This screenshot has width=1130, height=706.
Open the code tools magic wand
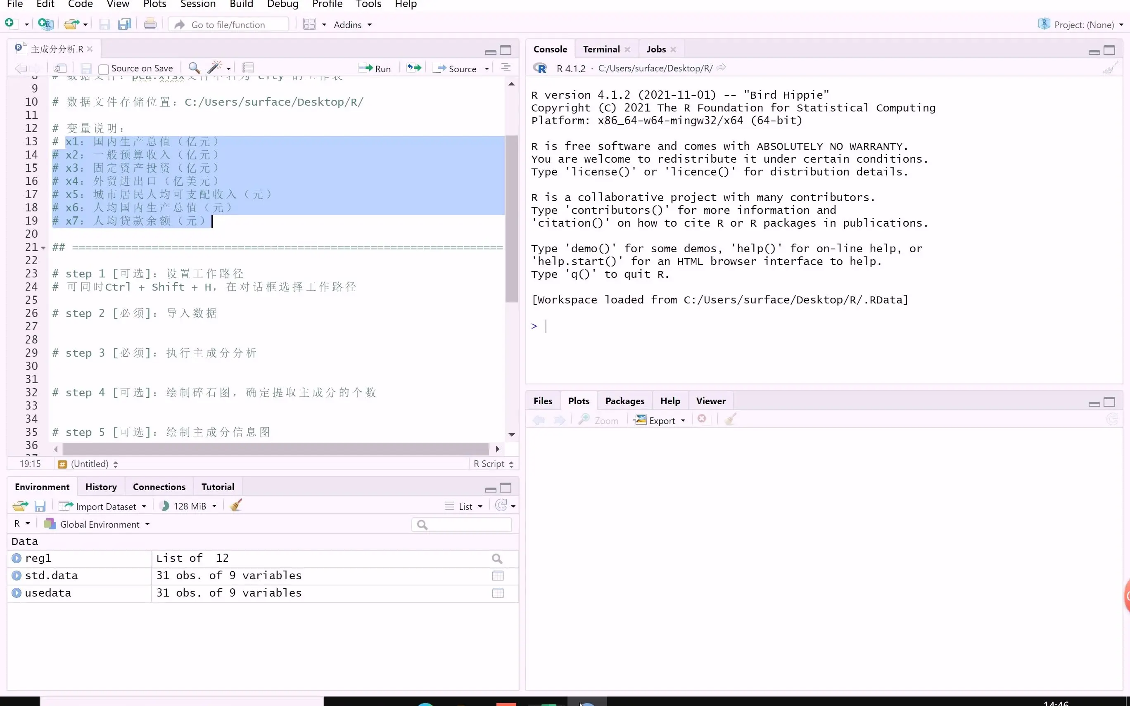(x=215, y=68)
